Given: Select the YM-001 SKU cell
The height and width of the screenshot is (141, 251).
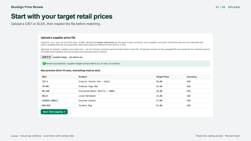Looking at the screenshot, I should coord(45,86).
